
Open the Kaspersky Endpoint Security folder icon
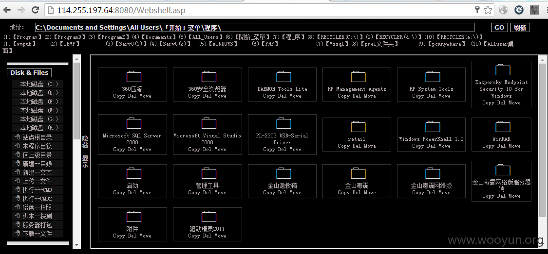(x=503, y=69)
